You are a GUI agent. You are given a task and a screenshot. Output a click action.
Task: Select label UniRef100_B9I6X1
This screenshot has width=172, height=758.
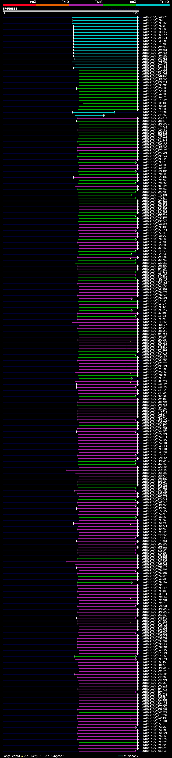click(x=154, y=132)
